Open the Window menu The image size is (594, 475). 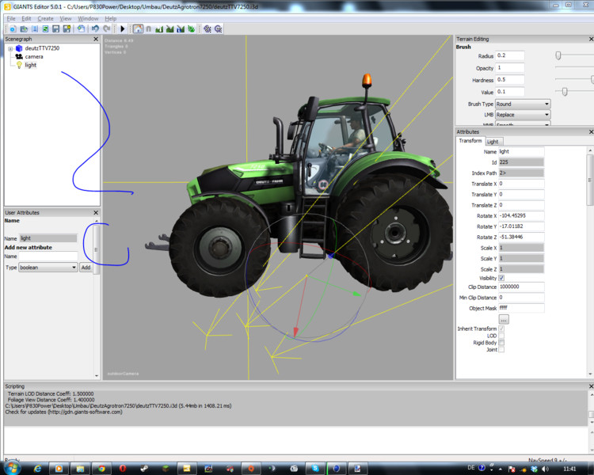[88, 18]
